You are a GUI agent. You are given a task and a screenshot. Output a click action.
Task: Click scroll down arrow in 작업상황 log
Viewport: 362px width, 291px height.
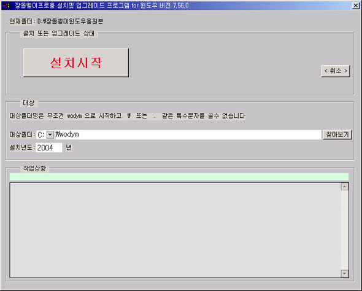(344, 273)
